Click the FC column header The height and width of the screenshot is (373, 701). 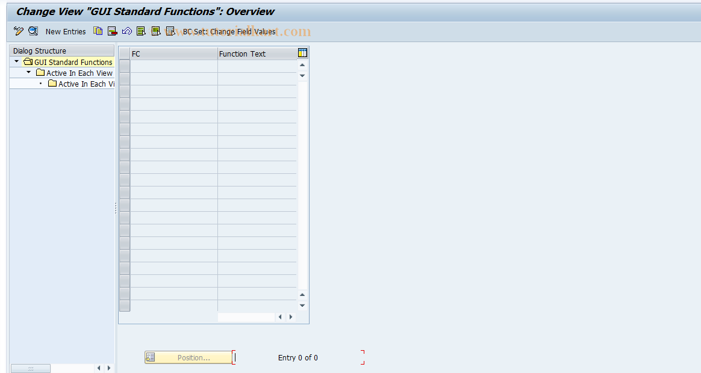(x=173, y=54)
